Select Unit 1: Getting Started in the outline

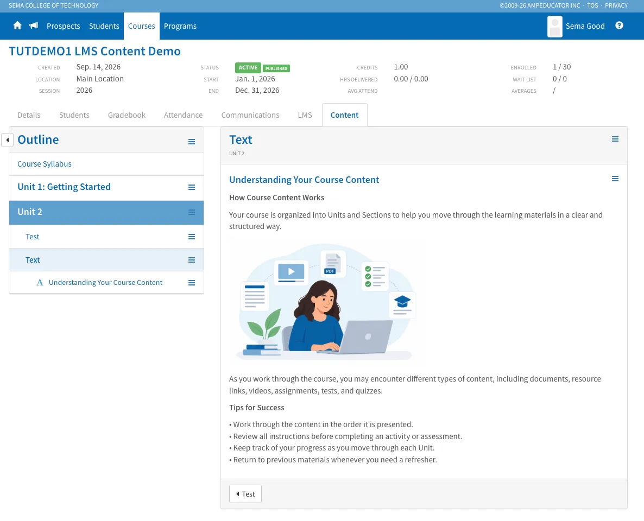pyautogui.click(x=64, y=187)
